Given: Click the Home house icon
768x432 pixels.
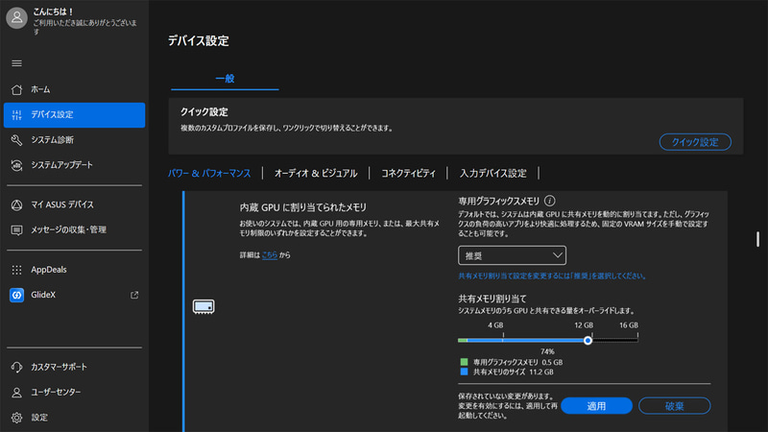Looking at the screenshot, I should [x=16, y=89].
